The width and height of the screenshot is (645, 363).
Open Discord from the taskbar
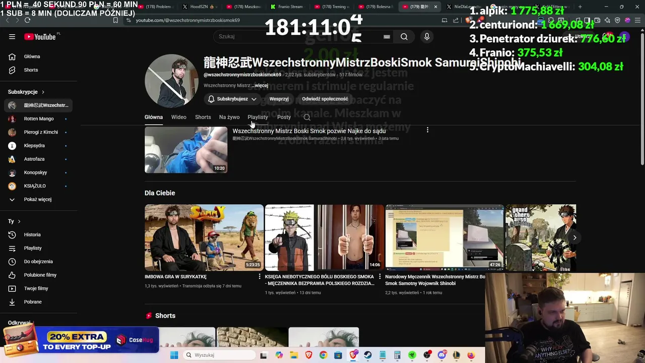[442, 355]
